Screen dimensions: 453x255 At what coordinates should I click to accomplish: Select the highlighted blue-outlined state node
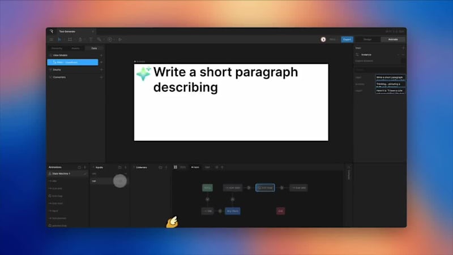point(265,188)
